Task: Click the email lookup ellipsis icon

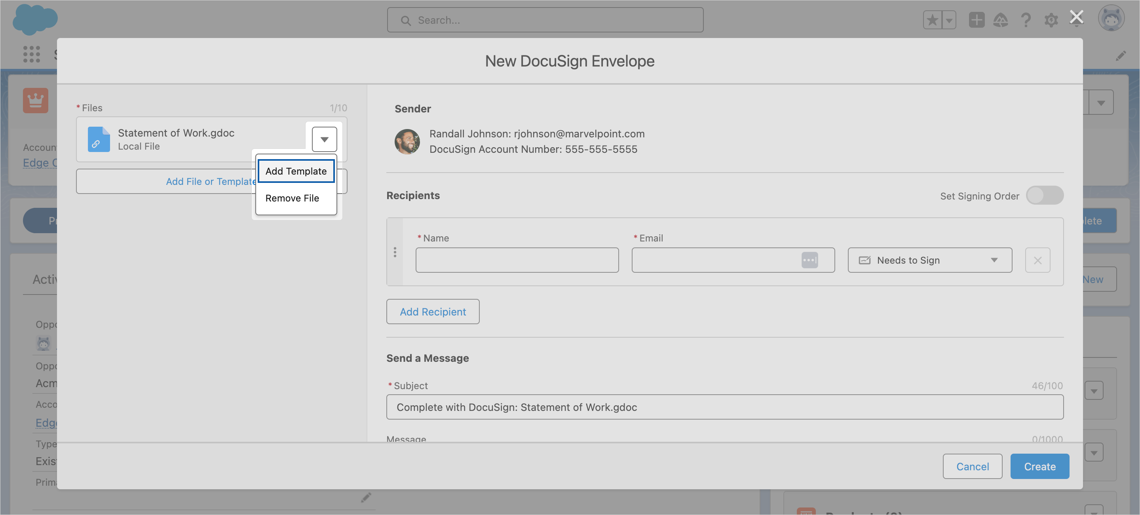Action: tap(809, 260)
